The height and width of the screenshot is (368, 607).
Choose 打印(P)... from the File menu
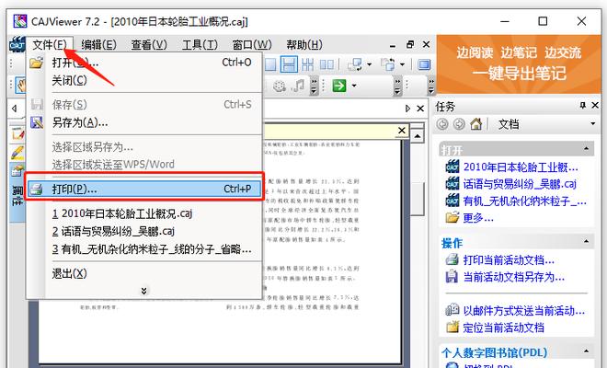[145, 189]
